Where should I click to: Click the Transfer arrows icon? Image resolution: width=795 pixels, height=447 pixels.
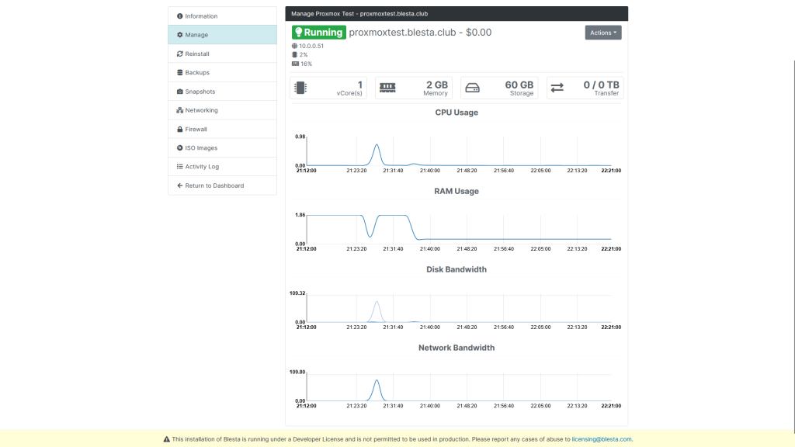(x=557, y=88)
